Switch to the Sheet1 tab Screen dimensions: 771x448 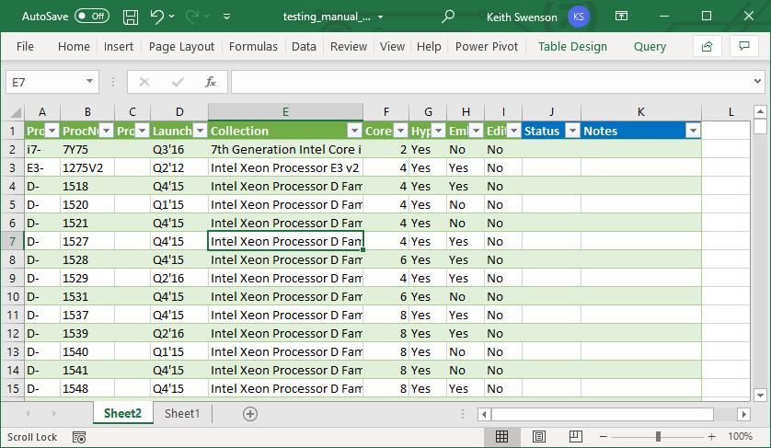pos(182,414)
